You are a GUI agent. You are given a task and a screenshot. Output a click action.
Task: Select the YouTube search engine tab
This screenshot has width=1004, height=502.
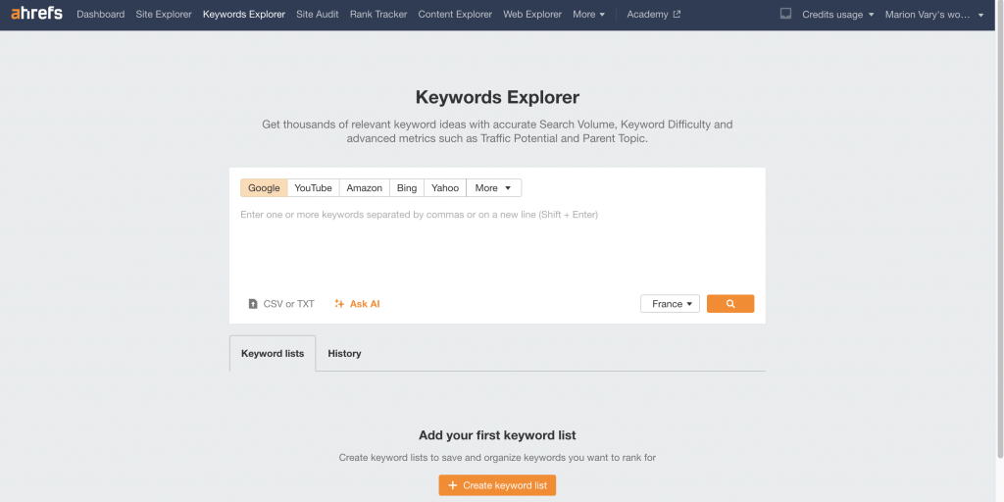[313, 187]
